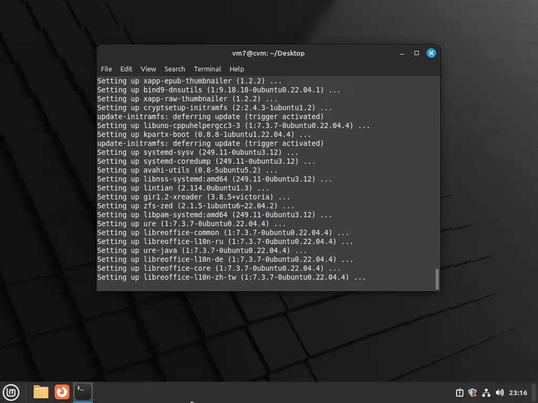The height and width of the screenshot is (403, 538).
Task: Click the terminal vertical scrollbar handle
Action: coord(437,279)
